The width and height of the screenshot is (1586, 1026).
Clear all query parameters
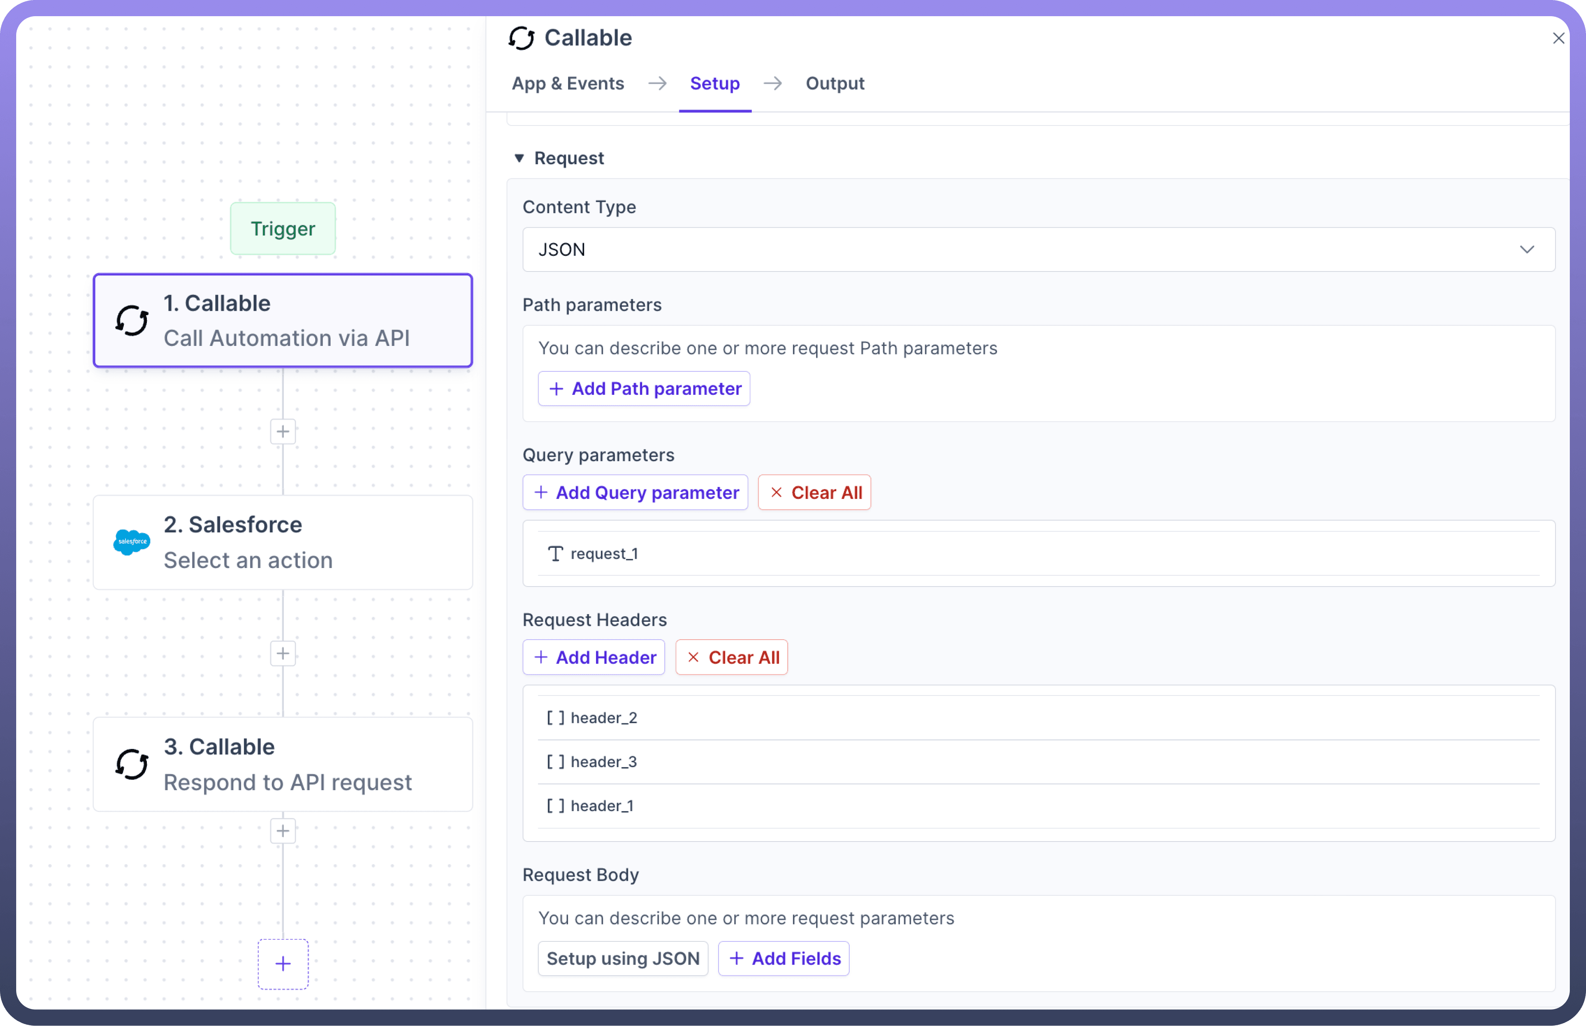(814, 492)
